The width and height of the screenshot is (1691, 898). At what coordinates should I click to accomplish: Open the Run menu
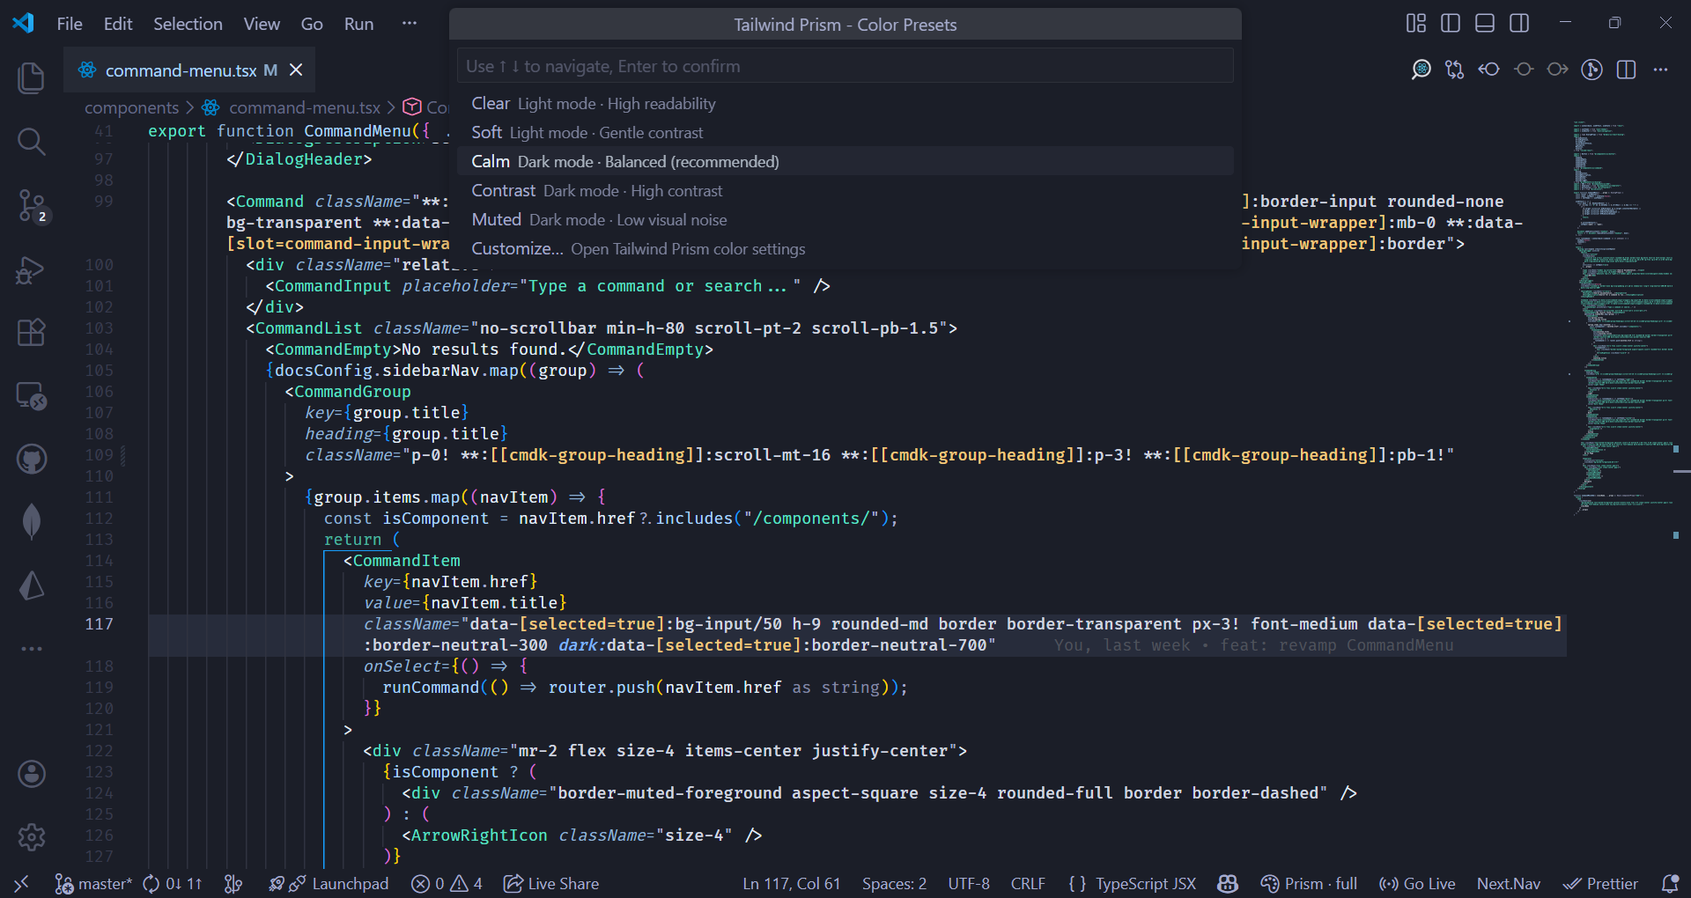pyautogui.click(x=358, y=24)
